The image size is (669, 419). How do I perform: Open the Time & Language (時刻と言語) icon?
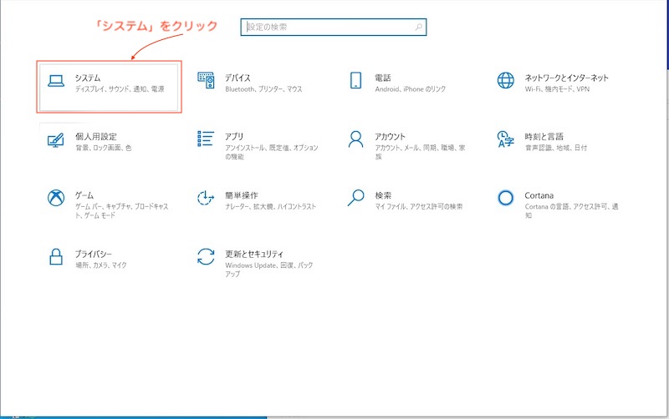(x=506, y=139)
